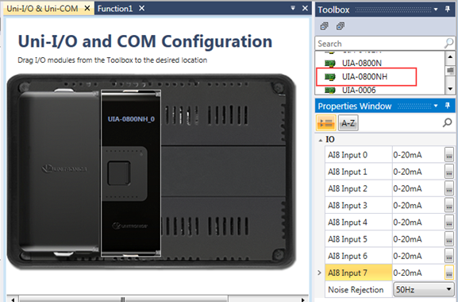Toggle categorized view in Properties Window
Screen dimensions: 458x302
click(326, 123)
